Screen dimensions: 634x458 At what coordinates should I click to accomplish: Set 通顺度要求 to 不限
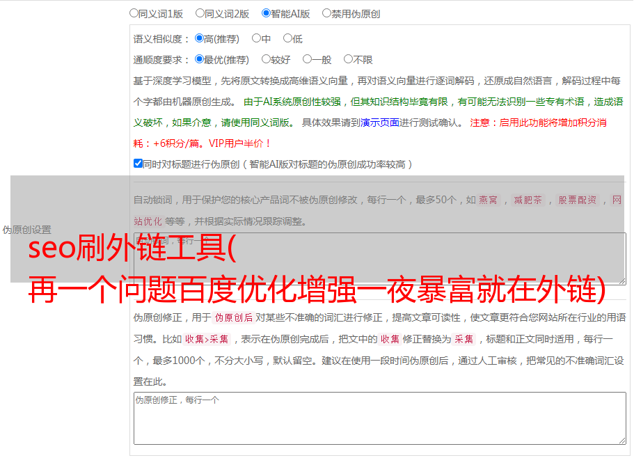pyautogui.click(x=348, y=59)
